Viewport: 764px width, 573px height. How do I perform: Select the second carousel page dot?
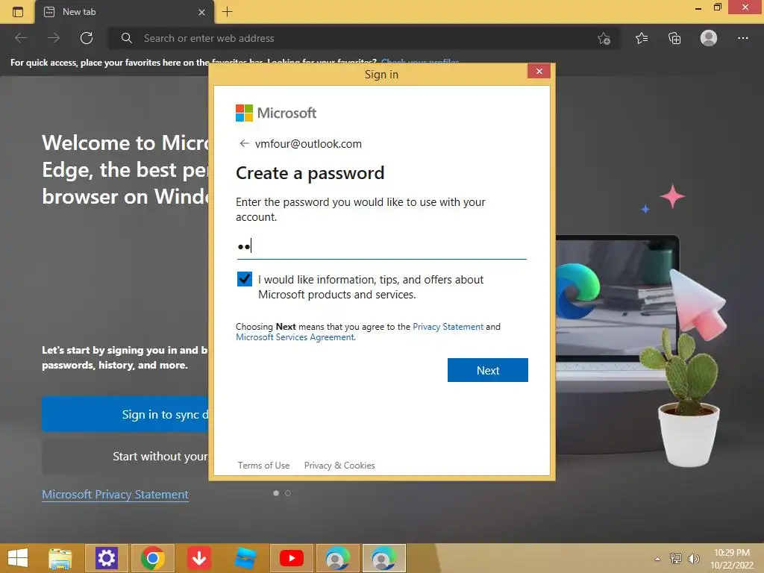(288, 493)
